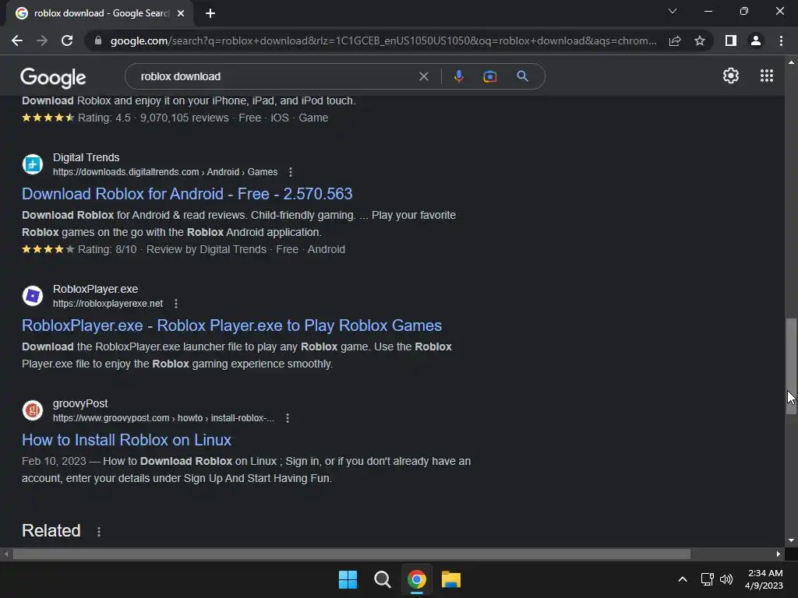798x598 pixels.
Task: Click the groovyPost site name
Action: coord(80,404)
